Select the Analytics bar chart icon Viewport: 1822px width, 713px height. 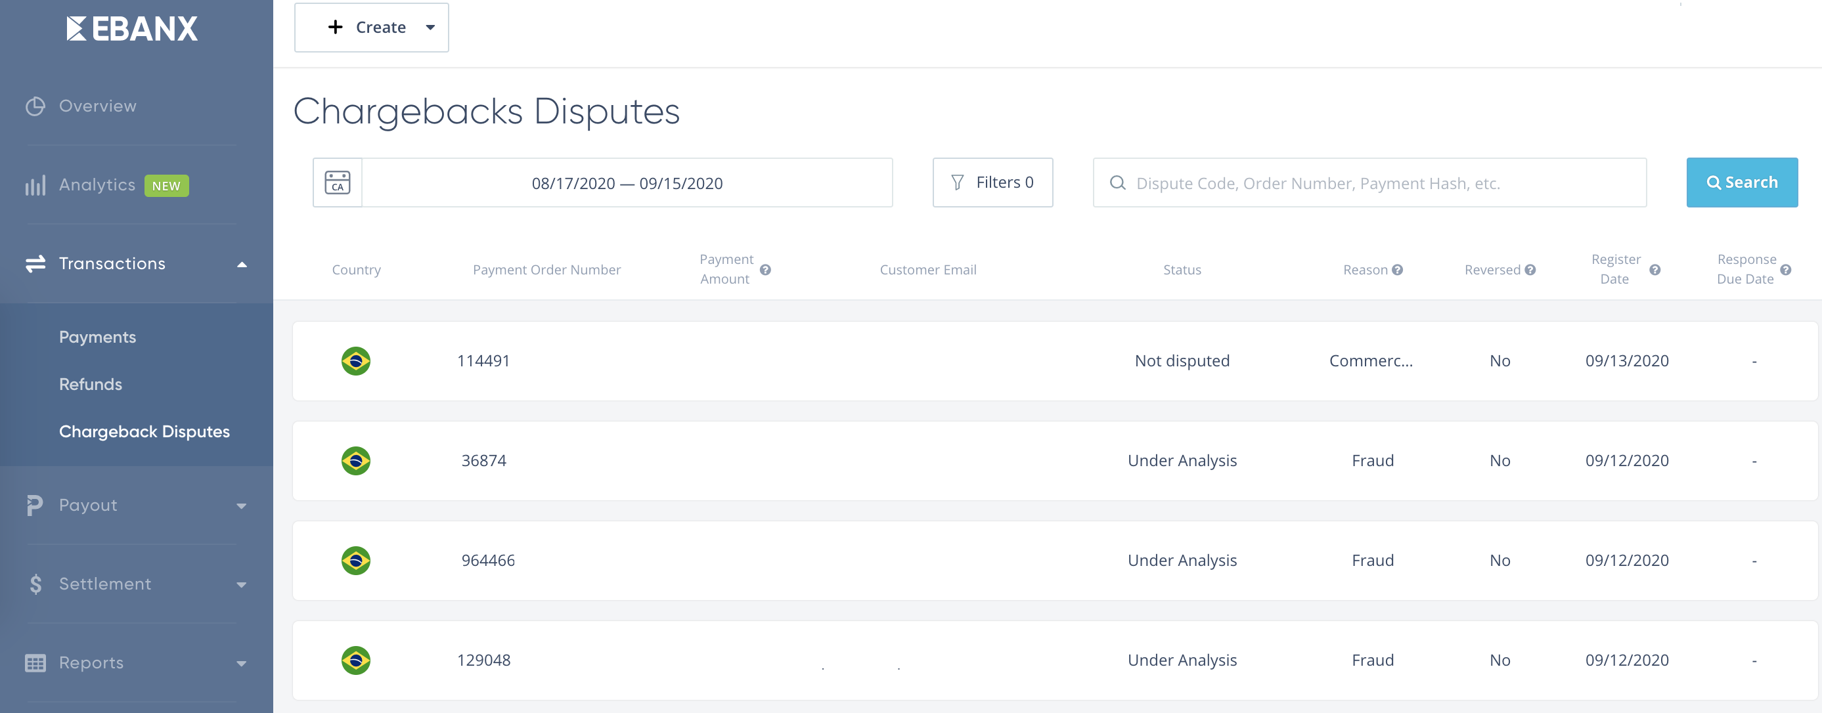click(35, 184)
